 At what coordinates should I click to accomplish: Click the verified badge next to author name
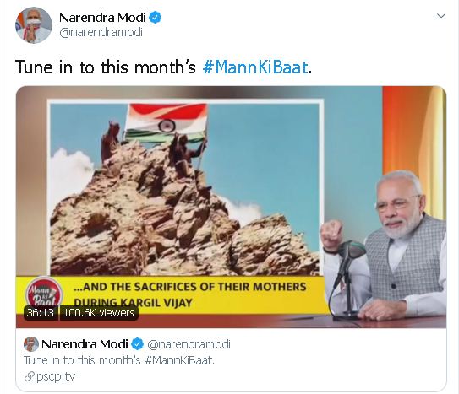tap(156, 18)
